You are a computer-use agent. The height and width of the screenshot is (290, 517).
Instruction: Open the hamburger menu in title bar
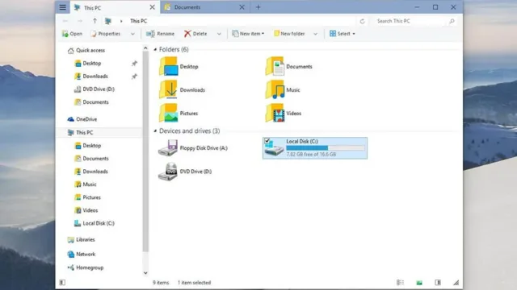coord(63,7)
